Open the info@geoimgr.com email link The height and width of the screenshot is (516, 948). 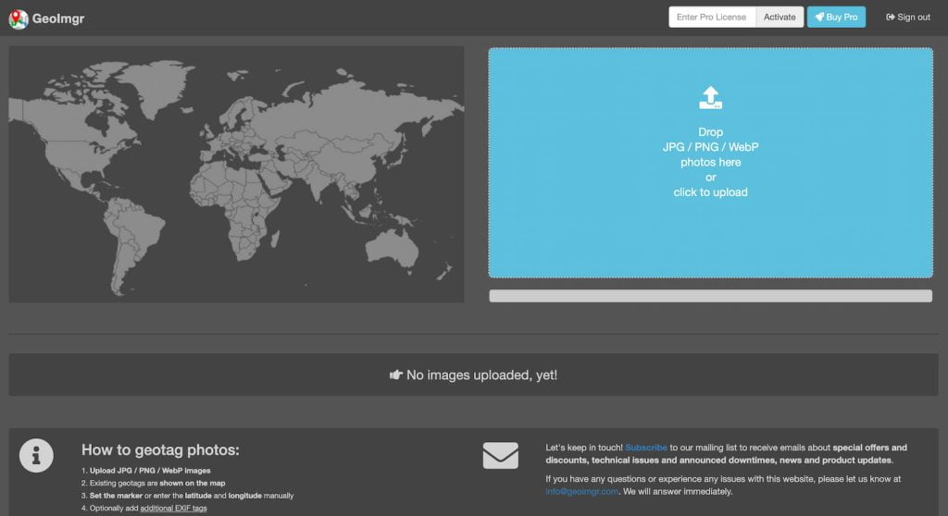(582, 492)
